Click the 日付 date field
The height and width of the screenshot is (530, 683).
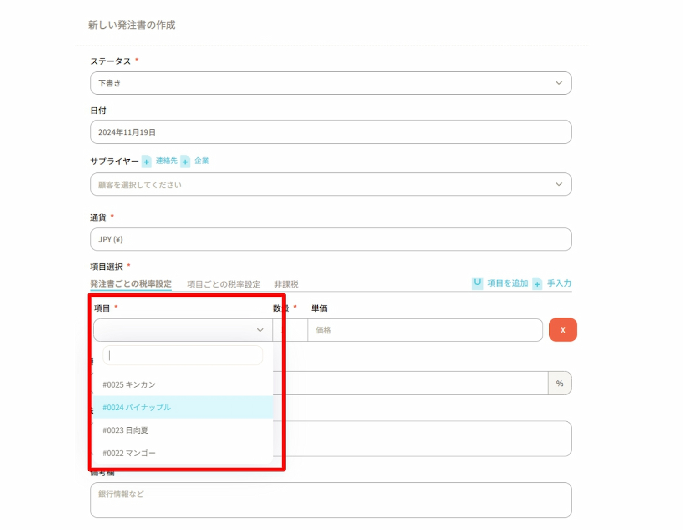(331, 132)
